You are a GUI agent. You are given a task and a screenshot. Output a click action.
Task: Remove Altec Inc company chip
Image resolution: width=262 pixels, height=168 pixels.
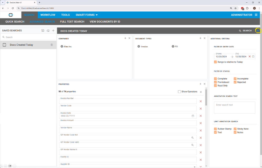(x=62, y=47)
